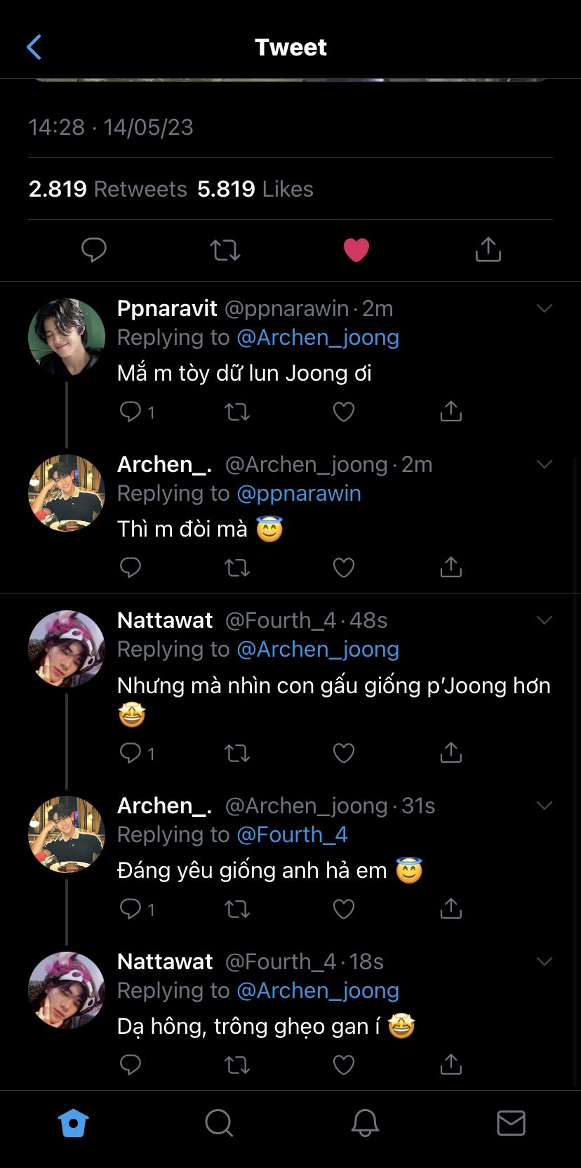Go back using the blue back arrow

pyautogui.click(x=34, y=47)
